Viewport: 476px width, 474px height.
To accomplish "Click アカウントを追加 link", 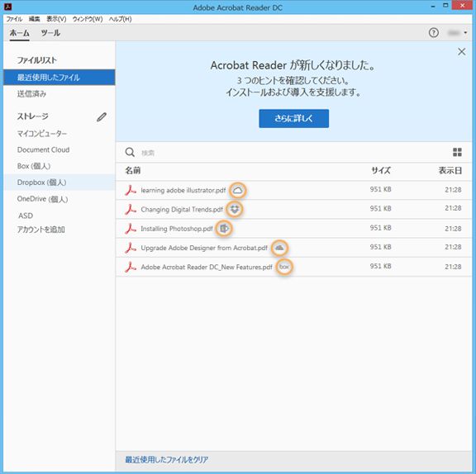I will pyautogui.click(x=41, y=230).
